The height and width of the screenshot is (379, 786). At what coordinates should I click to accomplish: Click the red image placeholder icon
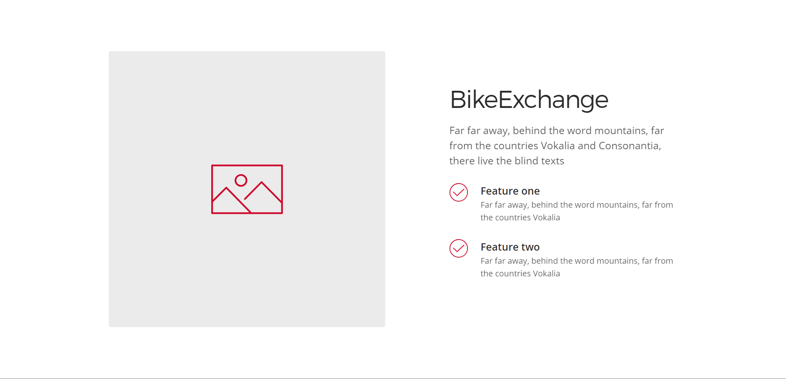click(247, 189)
